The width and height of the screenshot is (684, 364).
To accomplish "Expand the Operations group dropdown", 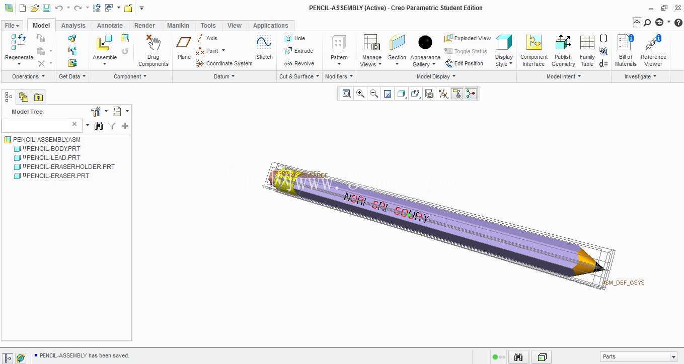I will [29, 76].
